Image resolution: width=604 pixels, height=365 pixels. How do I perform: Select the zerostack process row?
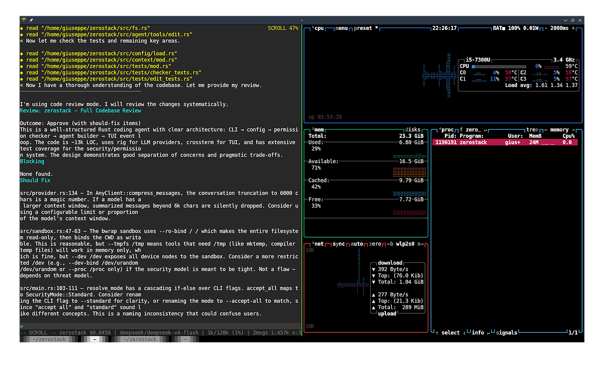(505, 143)
